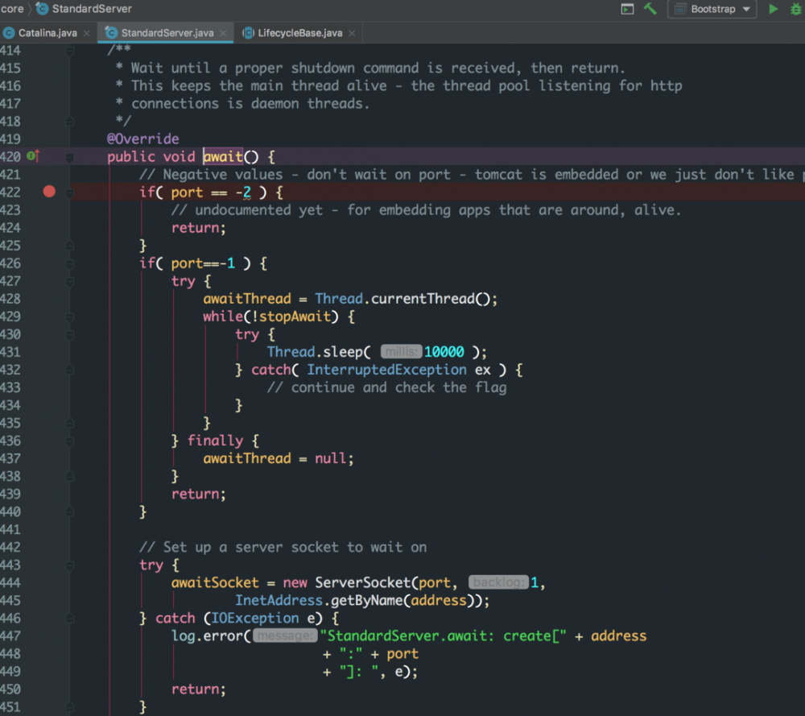The image size is (805, 716).
Task: Click the message: parameter hint on line 447
Action: tap(285, 636)
